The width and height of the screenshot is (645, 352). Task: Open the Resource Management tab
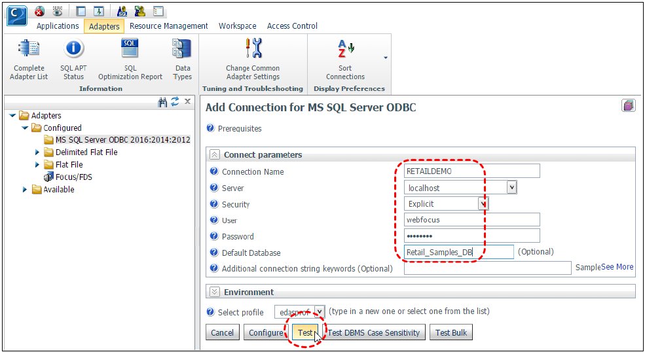[x=169, y=26]
